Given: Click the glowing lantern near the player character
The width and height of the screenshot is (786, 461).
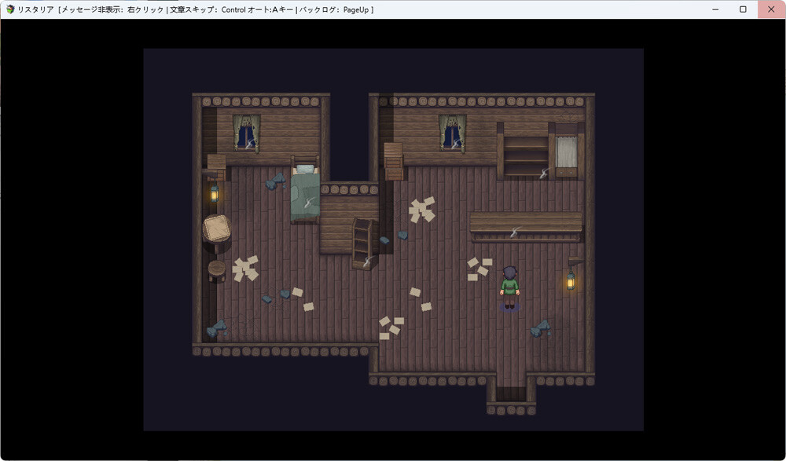Looking at the screenshot, I should pyautogui.click(x=571, y=280).
